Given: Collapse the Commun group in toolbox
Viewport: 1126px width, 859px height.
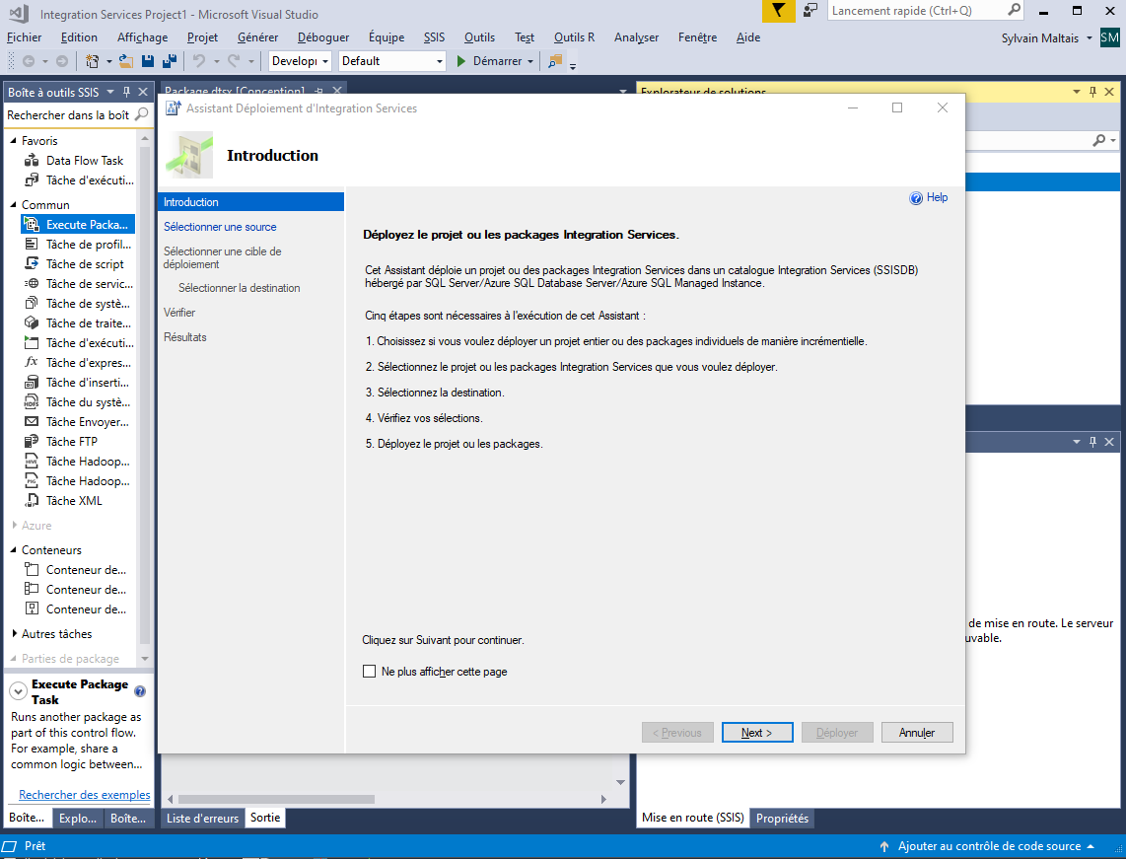Looking at the screenshot, I should click(x=13, y=205).
